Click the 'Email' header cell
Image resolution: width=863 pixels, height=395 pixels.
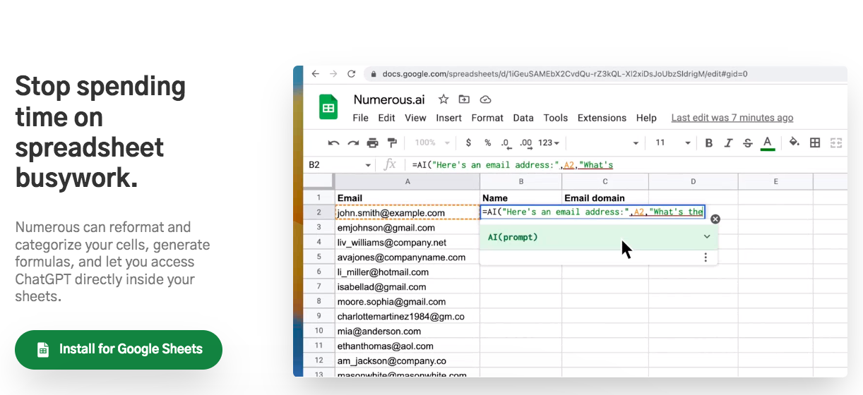(407, 198)
